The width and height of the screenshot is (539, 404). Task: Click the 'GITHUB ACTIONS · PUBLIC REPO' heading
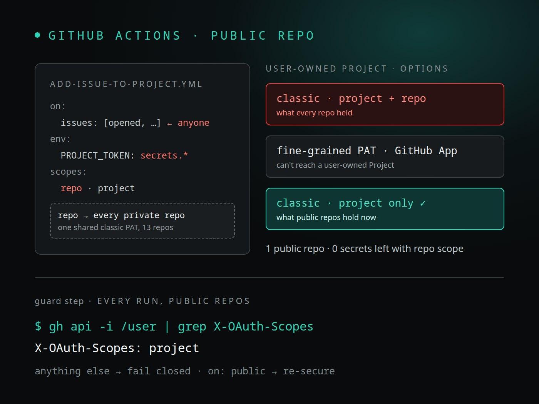[181, 36]
